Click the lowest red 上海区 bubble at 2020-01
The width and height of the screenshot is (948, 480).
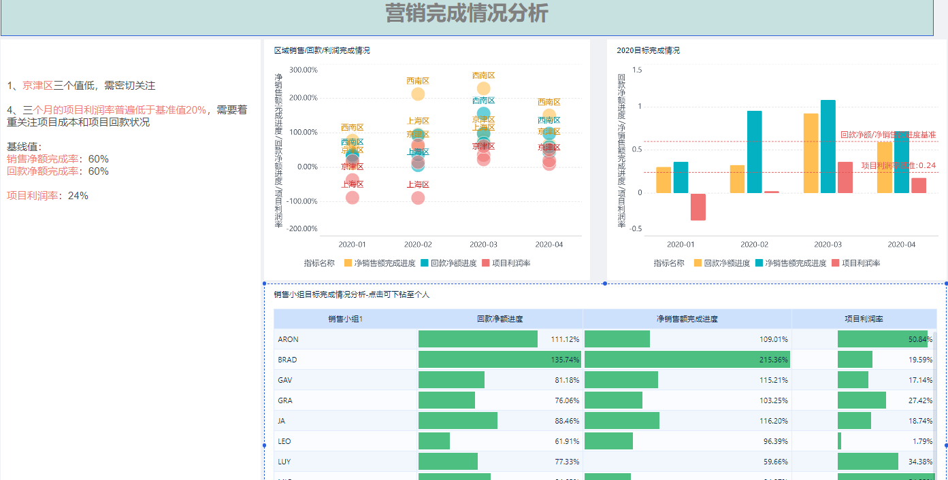pyautogui.click(x=352, y=197)
